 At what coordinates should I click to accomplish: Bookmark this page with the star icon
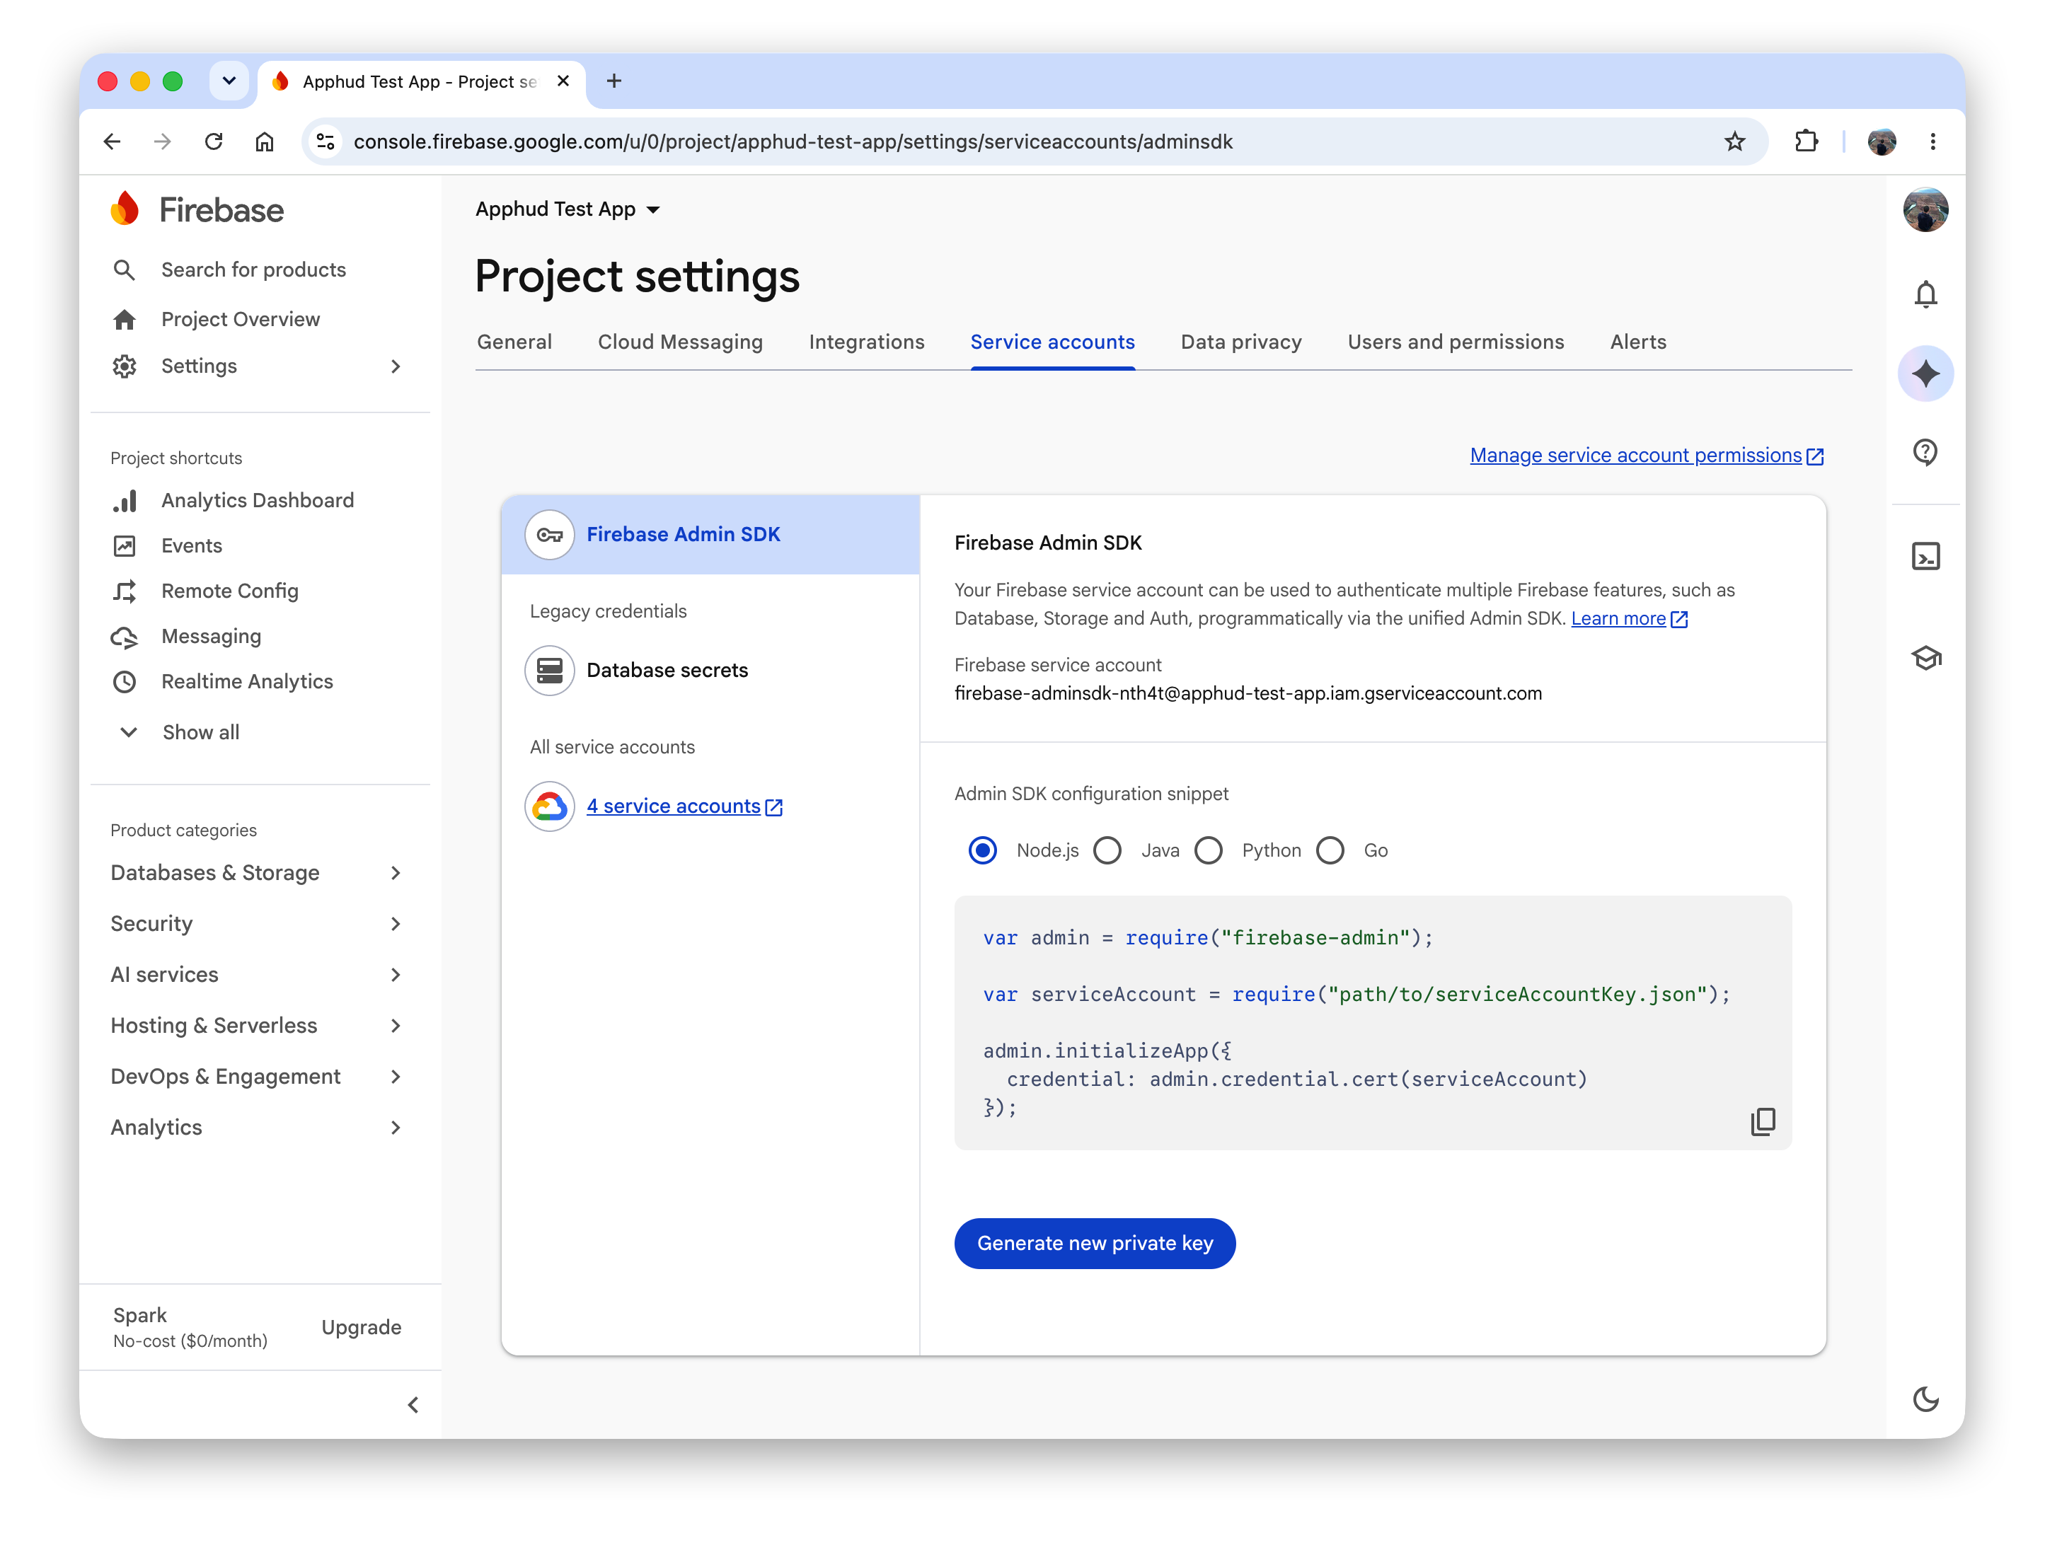[x=1735, y=141]
